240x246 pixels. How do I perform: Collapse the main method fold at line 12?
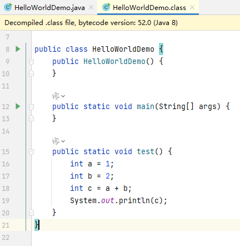[x=31, y=107]
